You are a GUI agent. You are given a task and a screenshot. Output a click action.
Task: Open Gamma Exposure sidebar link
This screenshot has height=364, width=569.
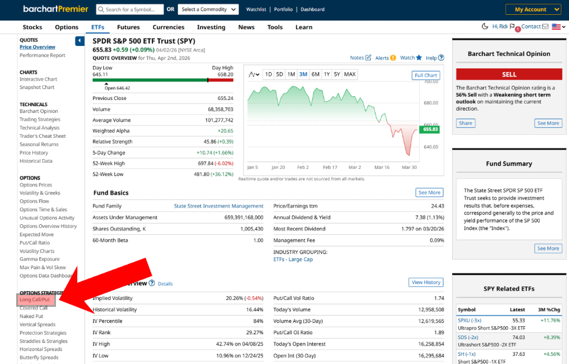click(x=39, y=259)
